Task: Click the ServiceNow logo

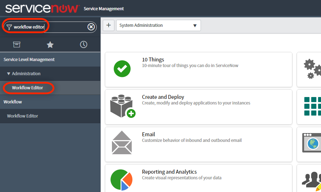Action: pos(42,8)
